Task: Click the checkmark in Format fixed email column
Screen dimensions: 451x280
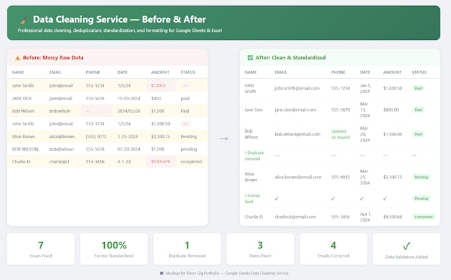Action: point(277,198)
